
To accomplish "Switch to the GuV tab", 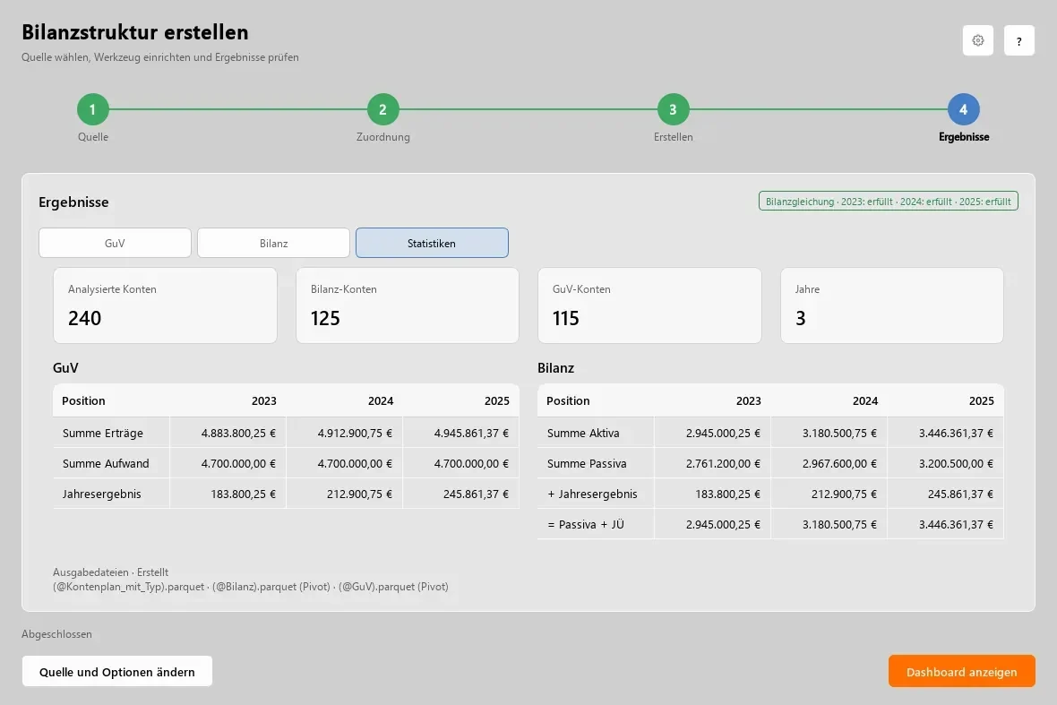I will click(x=115, y=243).
